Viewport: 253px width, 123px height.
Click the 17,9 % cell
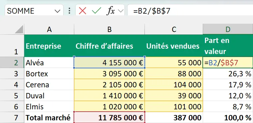[x=228, y=85]
